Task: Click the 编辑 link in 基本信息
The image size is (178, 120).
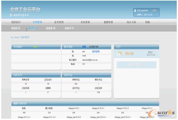Action: 84,47
